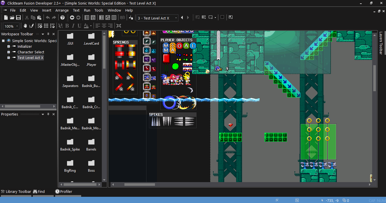The width and height of the screenshot is (386, 203).
Task: Create a new application with the New icon
Action: (6, 18)
